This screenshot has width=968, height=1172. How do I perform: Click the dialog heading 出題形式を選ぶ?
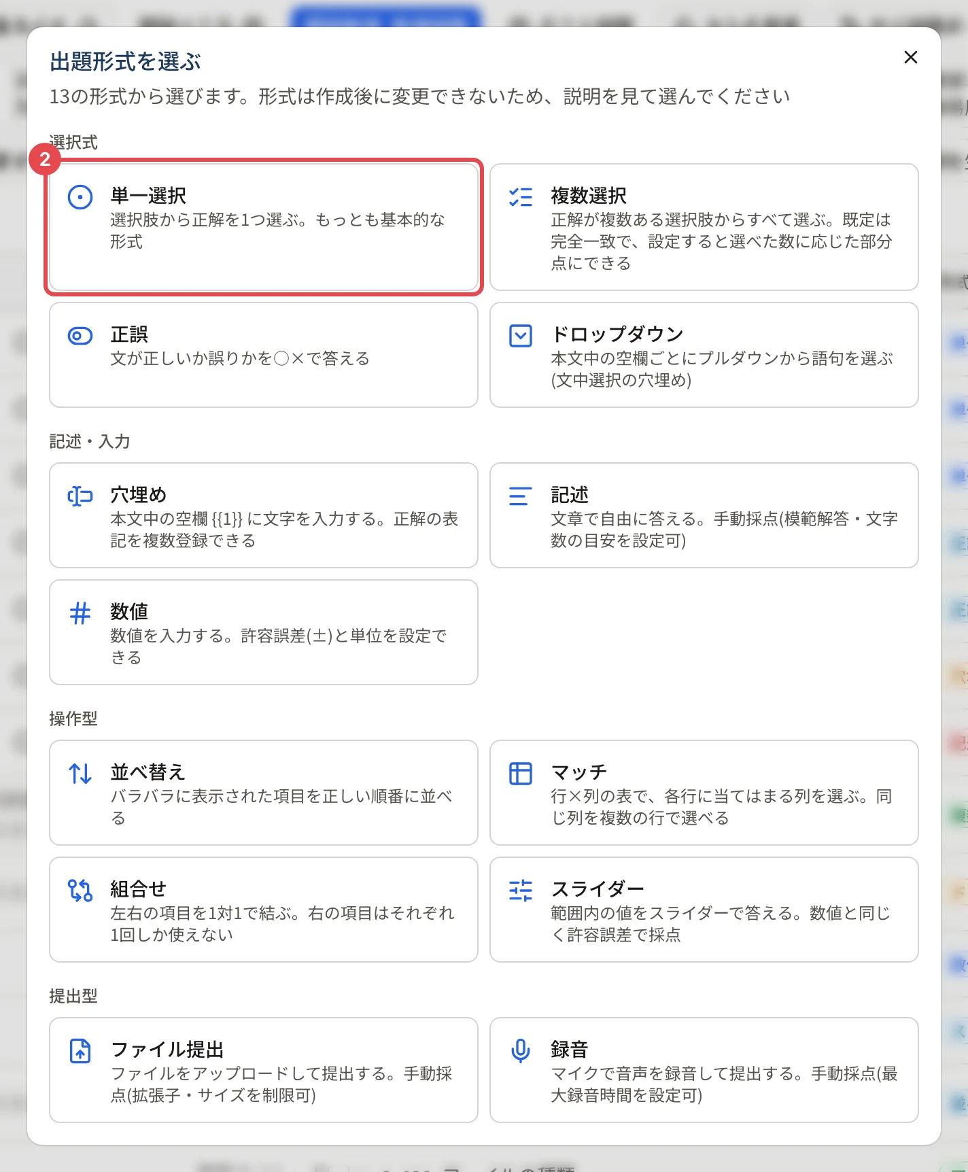(125, 62)
